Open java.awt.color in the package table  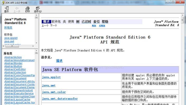pyautogui.click(x=54, y=92)
